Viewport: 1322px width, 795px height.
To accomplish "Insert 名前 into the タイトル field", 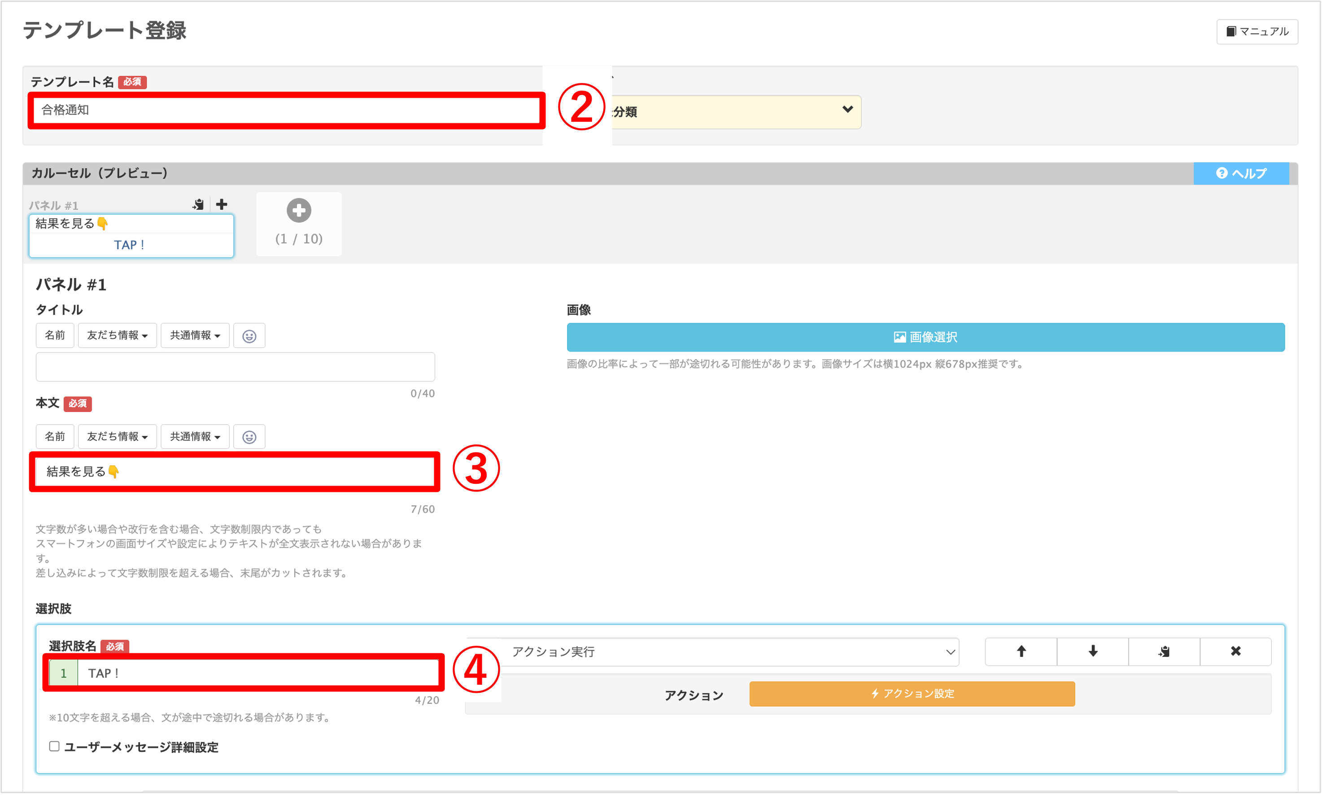I will click(x=55, y=335).
